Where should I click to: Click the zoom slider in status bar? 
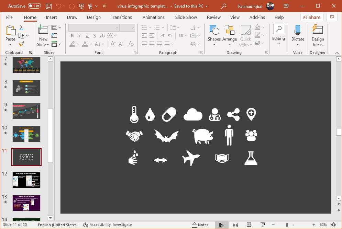click(287, 225)
